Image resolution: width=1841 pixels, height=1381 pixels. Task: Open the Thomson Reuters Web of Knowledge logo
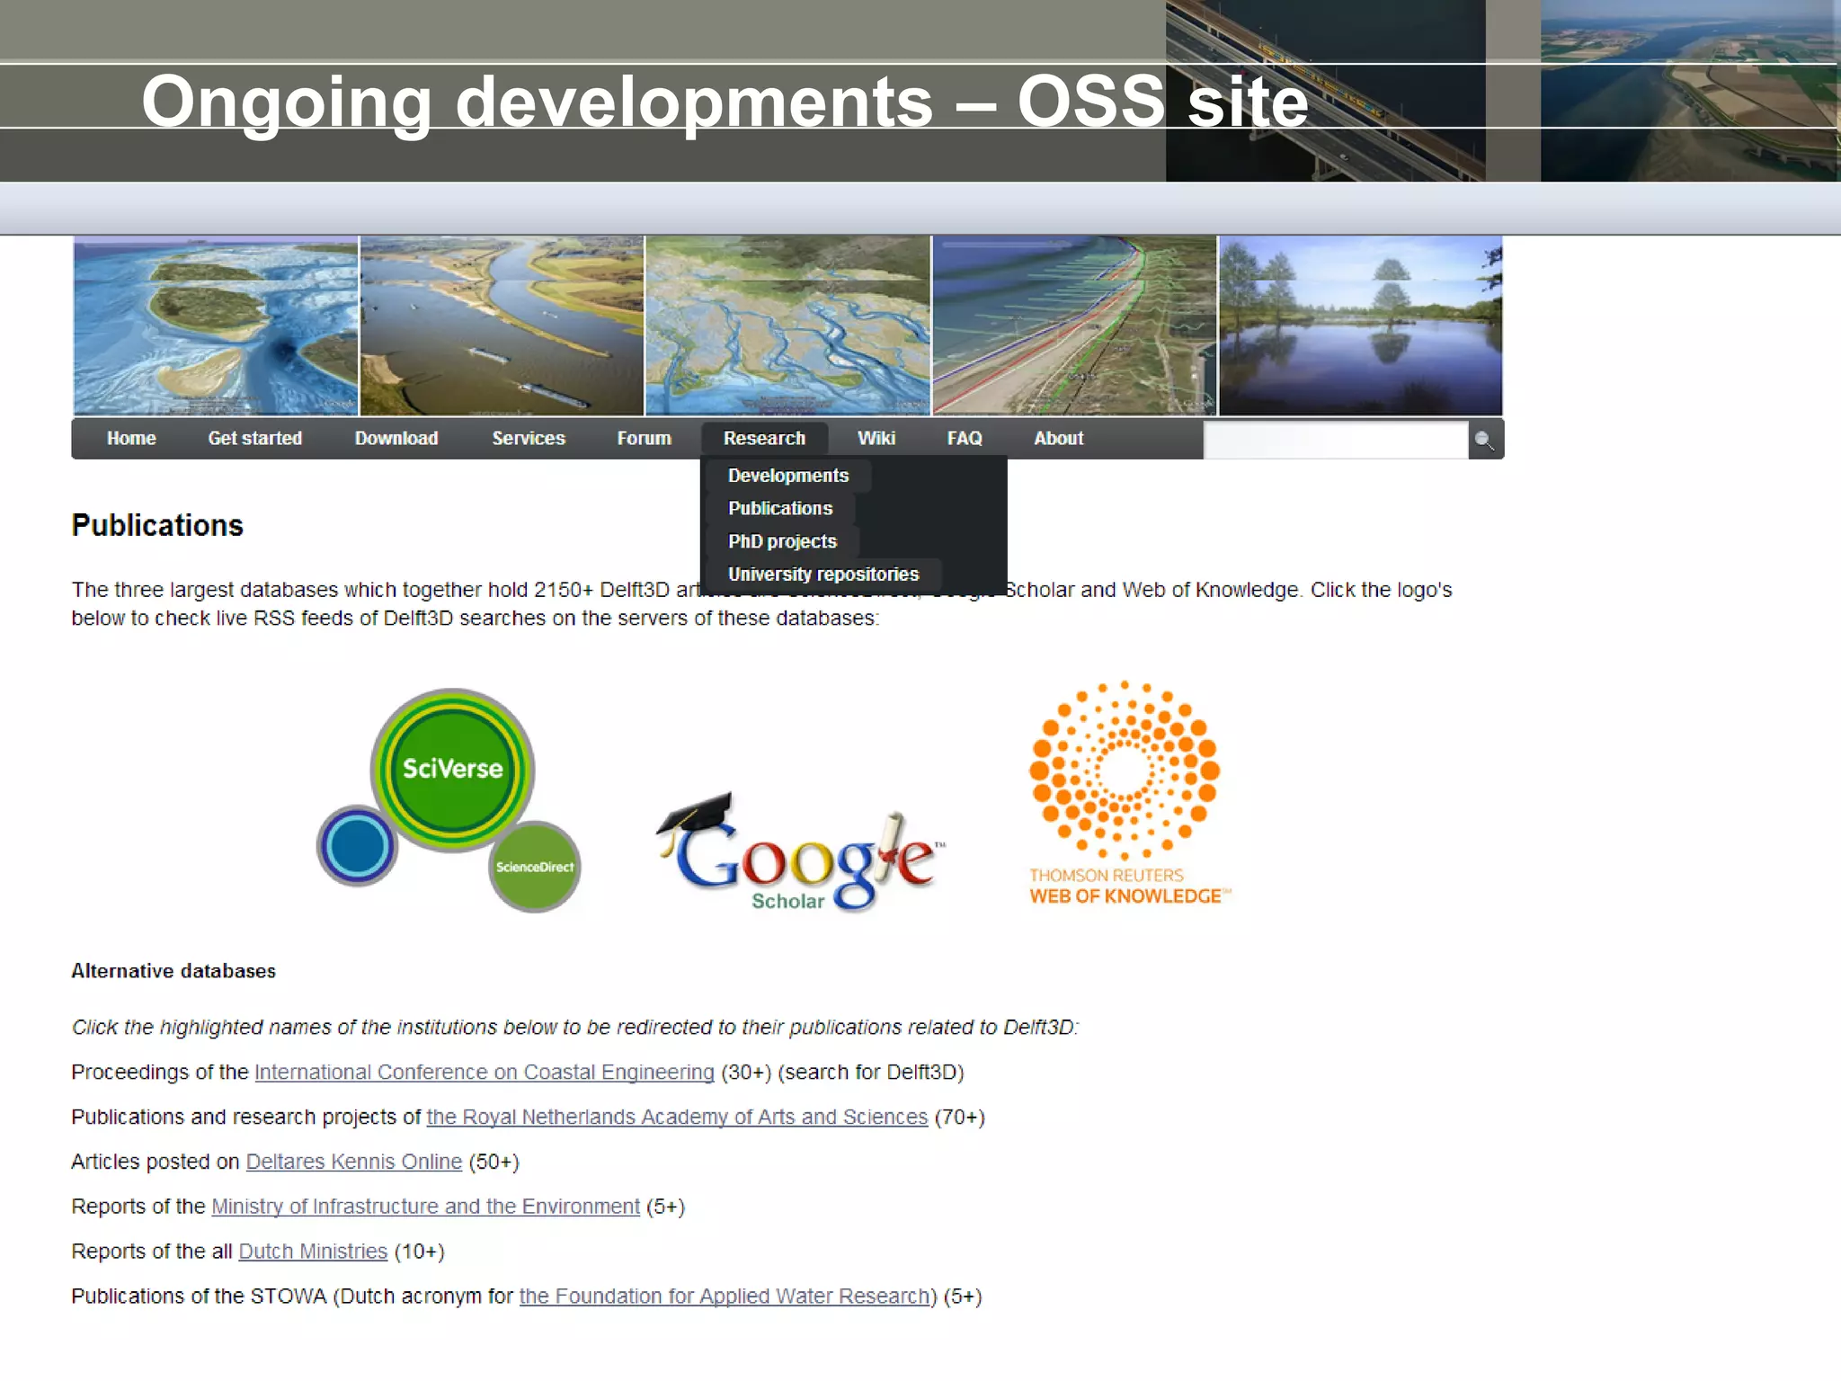(x=1128, y=793)
